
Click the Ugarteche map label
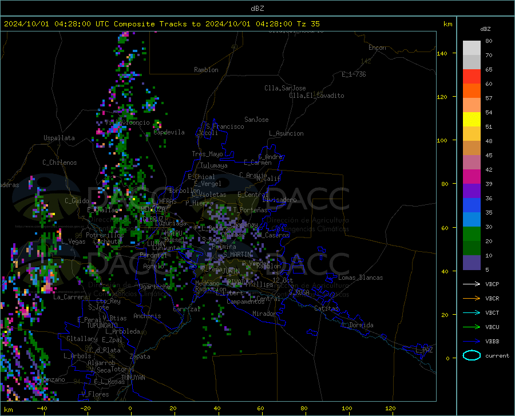154,287
